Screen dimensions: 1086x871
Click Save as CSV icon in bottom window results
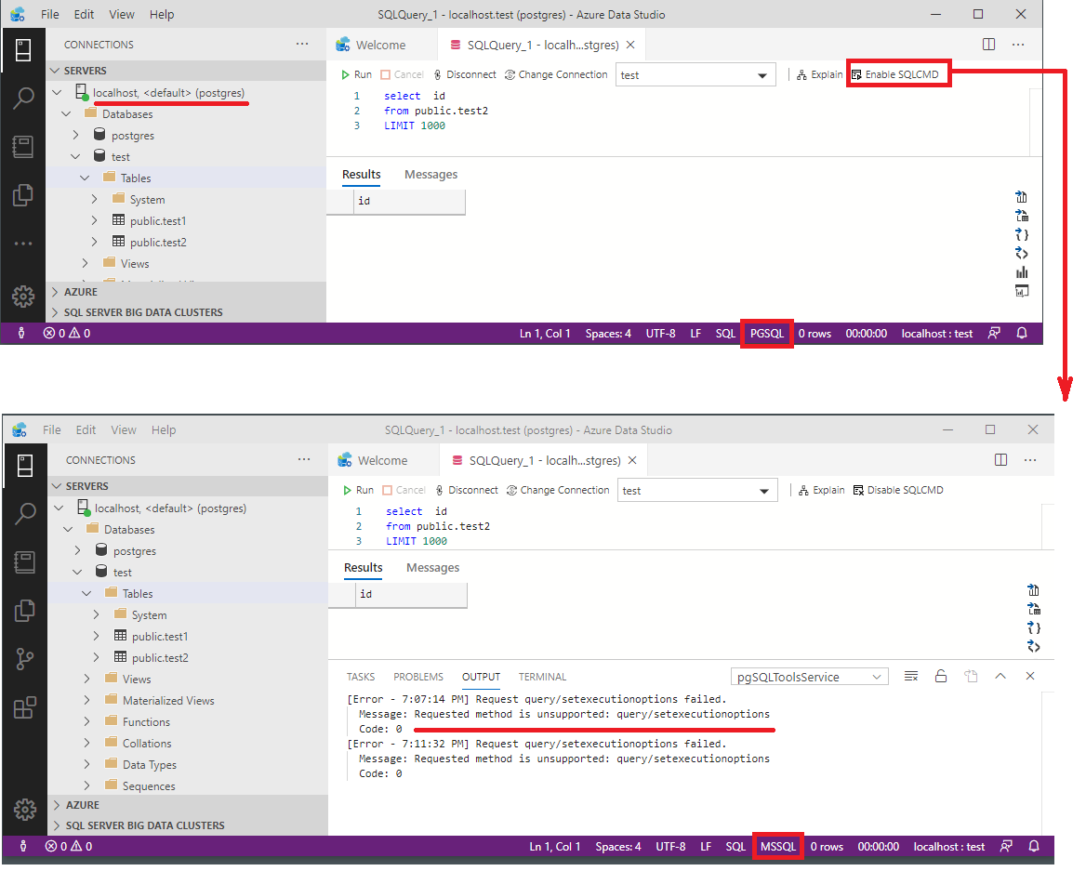click(1033, 590)
